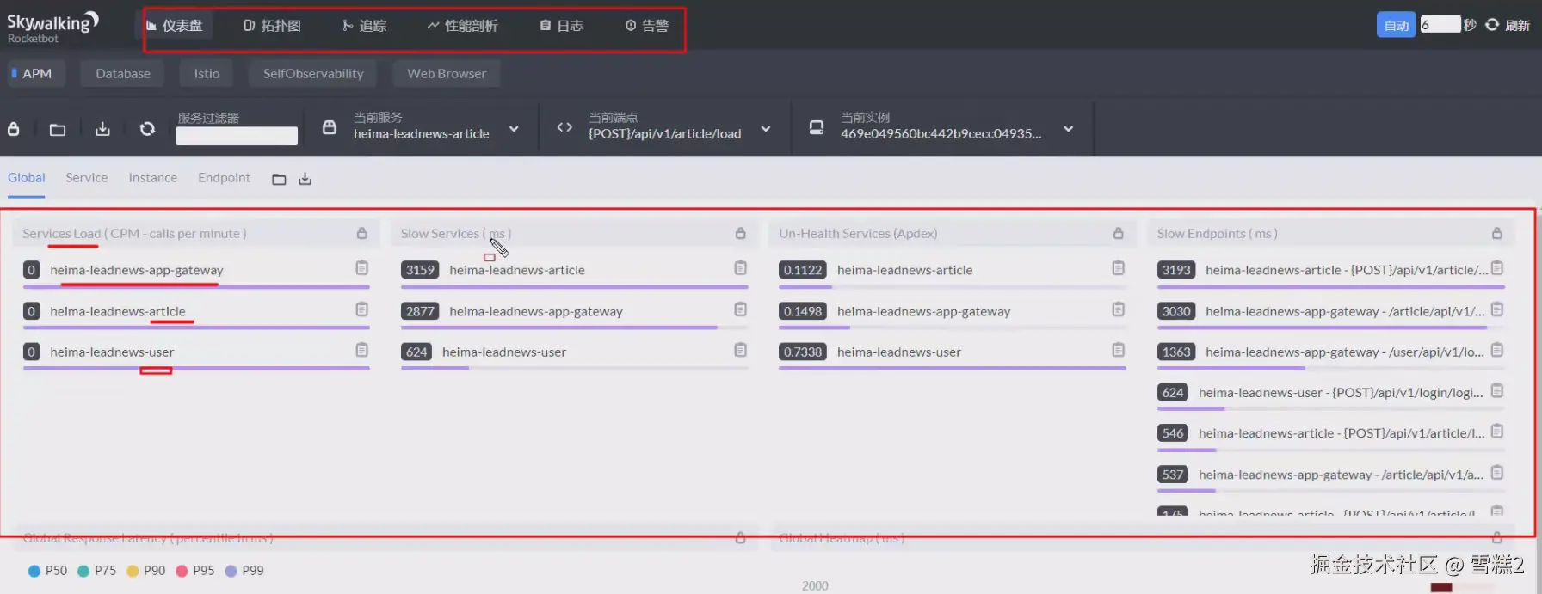Screen dimensions: 1542x594
Task: Switch to the Service tab
Action: (x=87, y=178)
